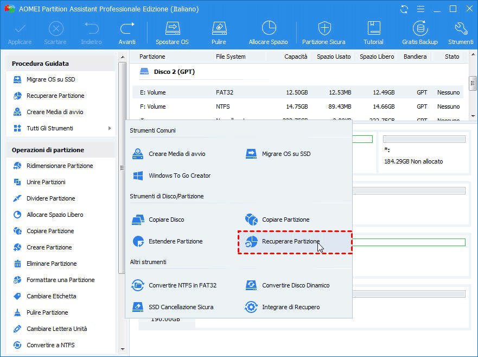The height and width of the screenshot is (357, 478).
Task: Open Allocare Spazio in the toolbar
Action: point(268,33)
